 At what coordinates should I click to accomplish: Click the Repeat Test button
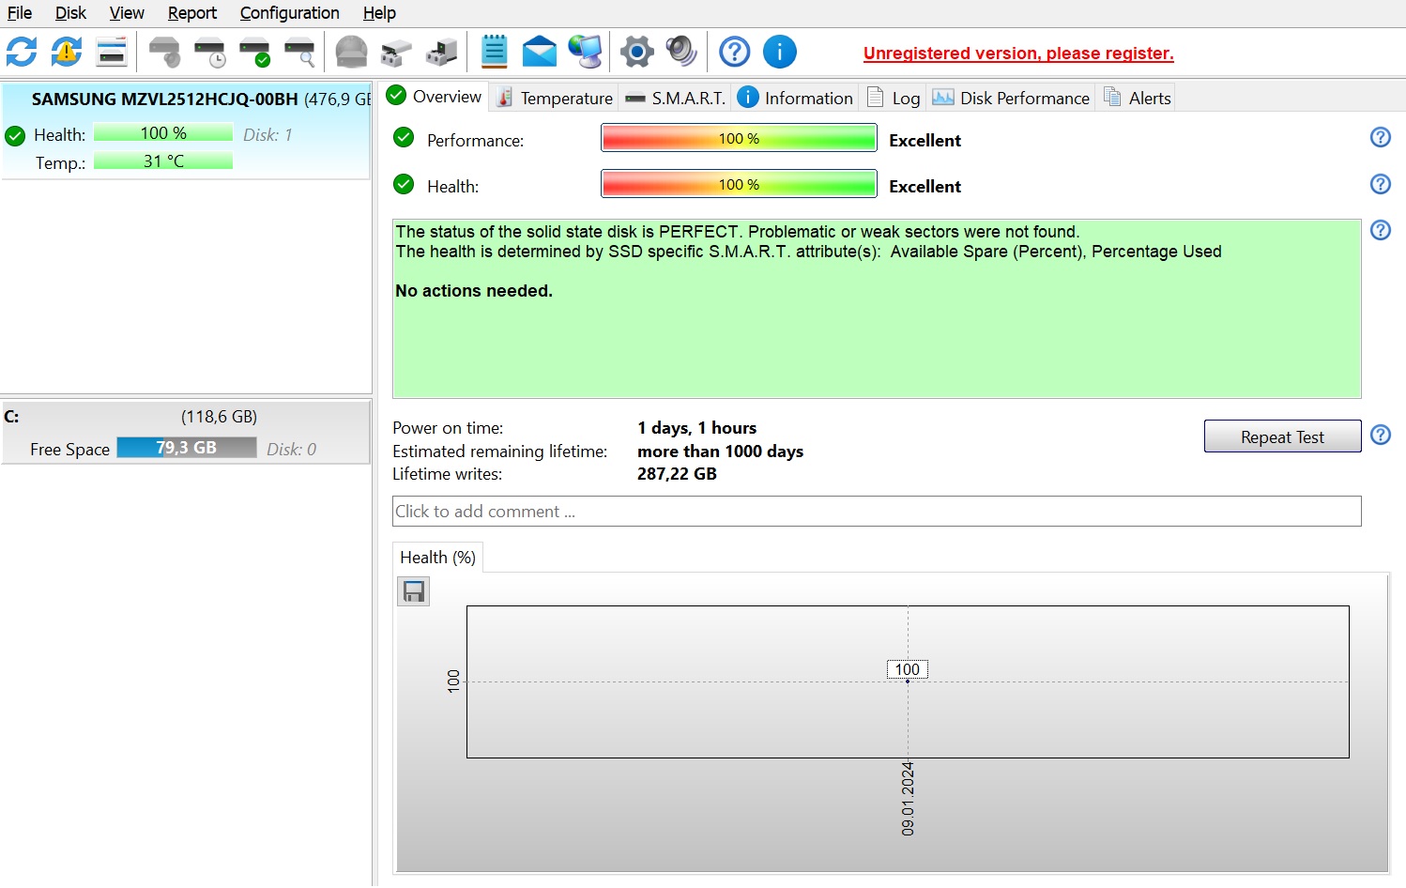coord(1282,436)
